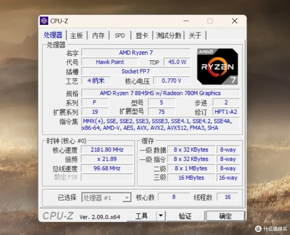Click the 8-way value in the 一级 指令 row

tap(228, 159)
